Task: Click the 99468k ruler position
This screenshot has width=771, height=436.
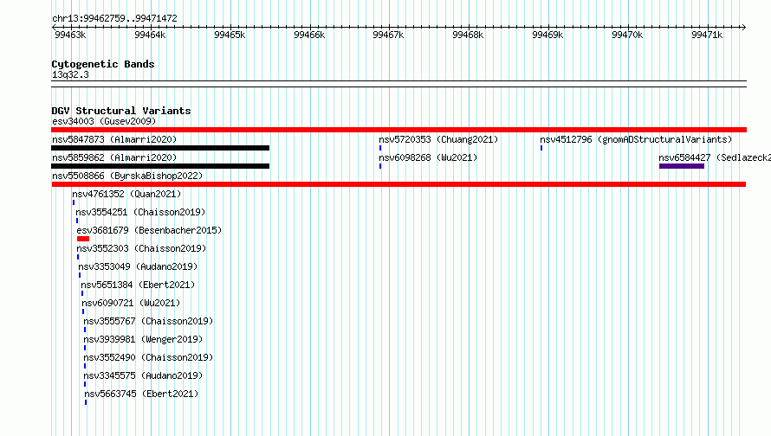Action: (x=468, y=35)
